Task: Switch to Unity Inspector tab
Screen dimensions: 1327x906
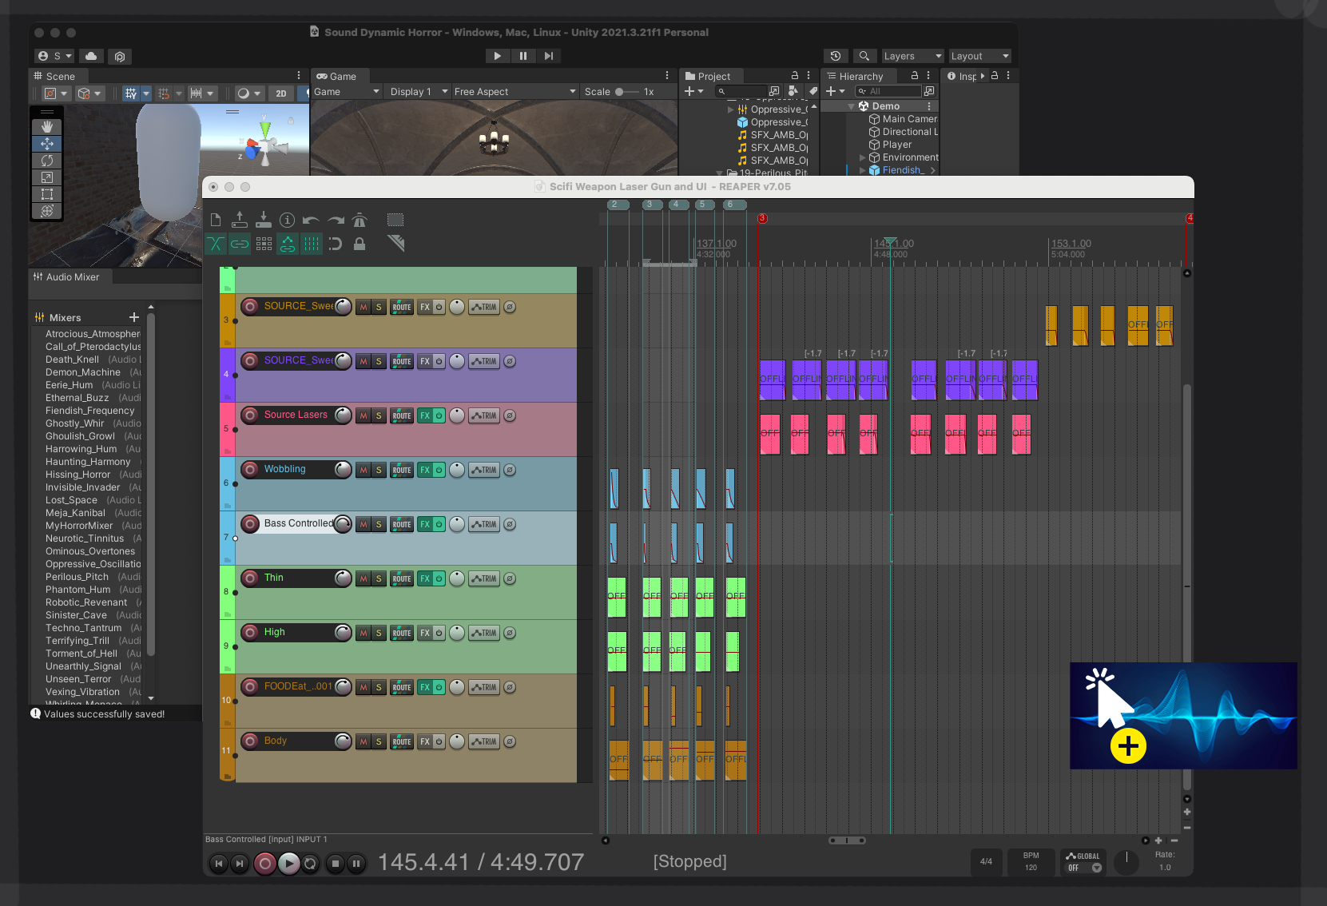Action: (x=962, y=77)
